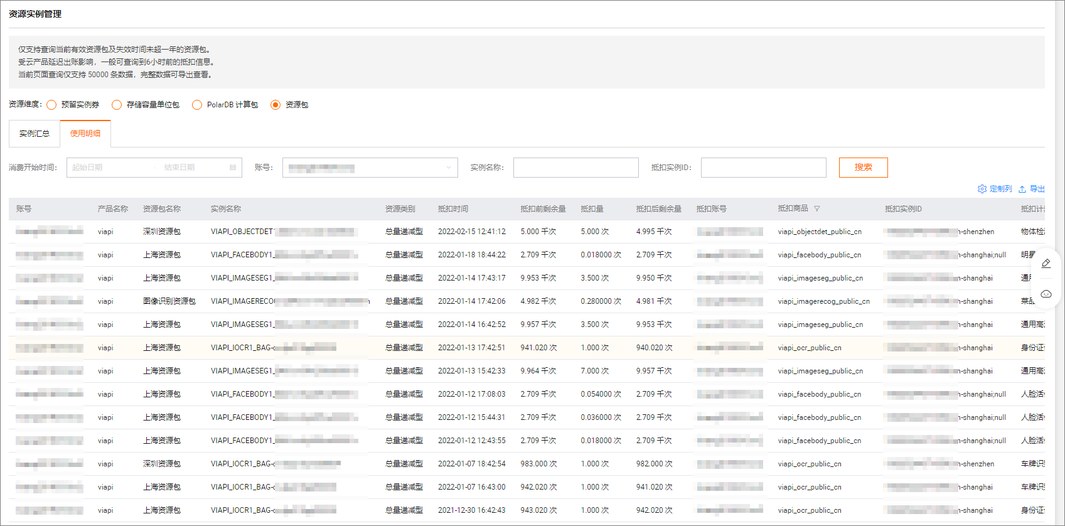Switch to the 使用明细 tab
This screenshot has width=1065, height=526.
(x=85, y=133)
